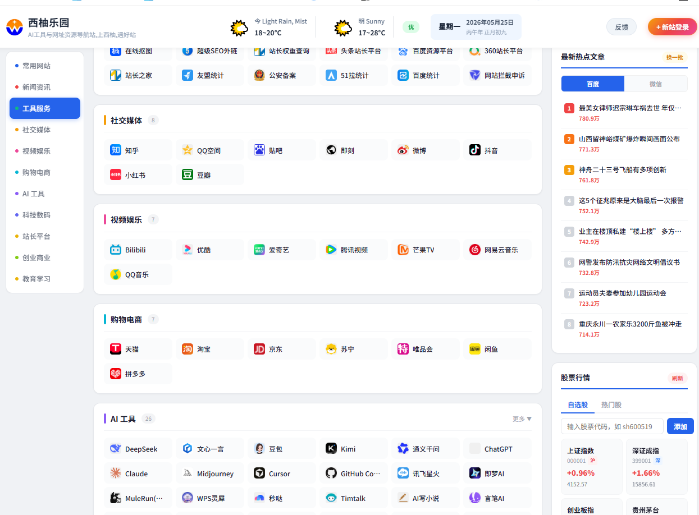Image resolution: width=699 pixels, height=515 pixels.
Task: Open the 淘宝 icon
Action: 188,349
